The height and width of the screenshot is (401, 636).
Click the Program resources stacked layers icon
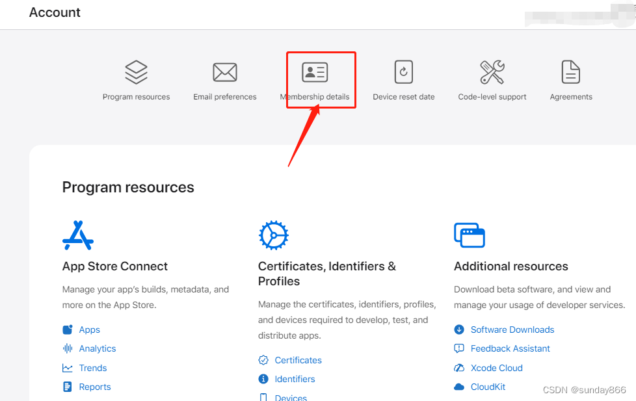pyautogui.click(x=136, y=72)
